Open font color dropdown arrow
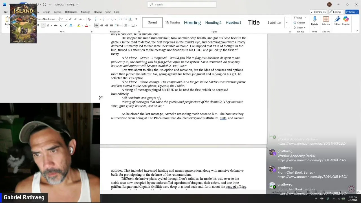The width and height of the screenshot is (361, 203). 90,25
